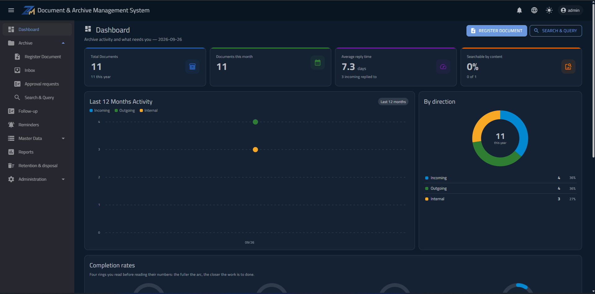
Task: Toggle Outgoing series in chart legend
Action: pyautogui.click(x=125, y=110)
